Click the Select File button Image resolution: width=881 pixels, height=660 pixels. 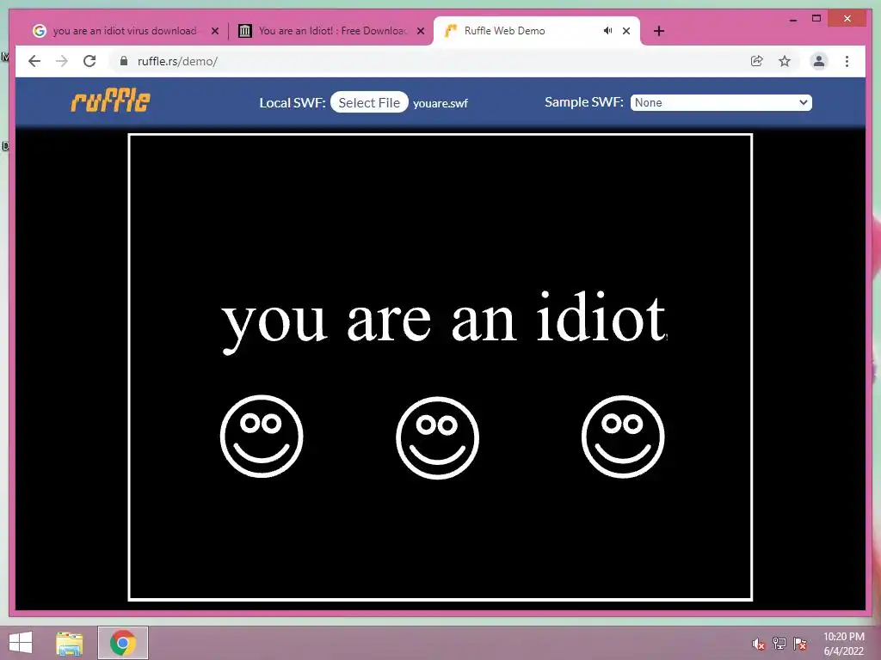pyautogui.click(x=369, y=102)
